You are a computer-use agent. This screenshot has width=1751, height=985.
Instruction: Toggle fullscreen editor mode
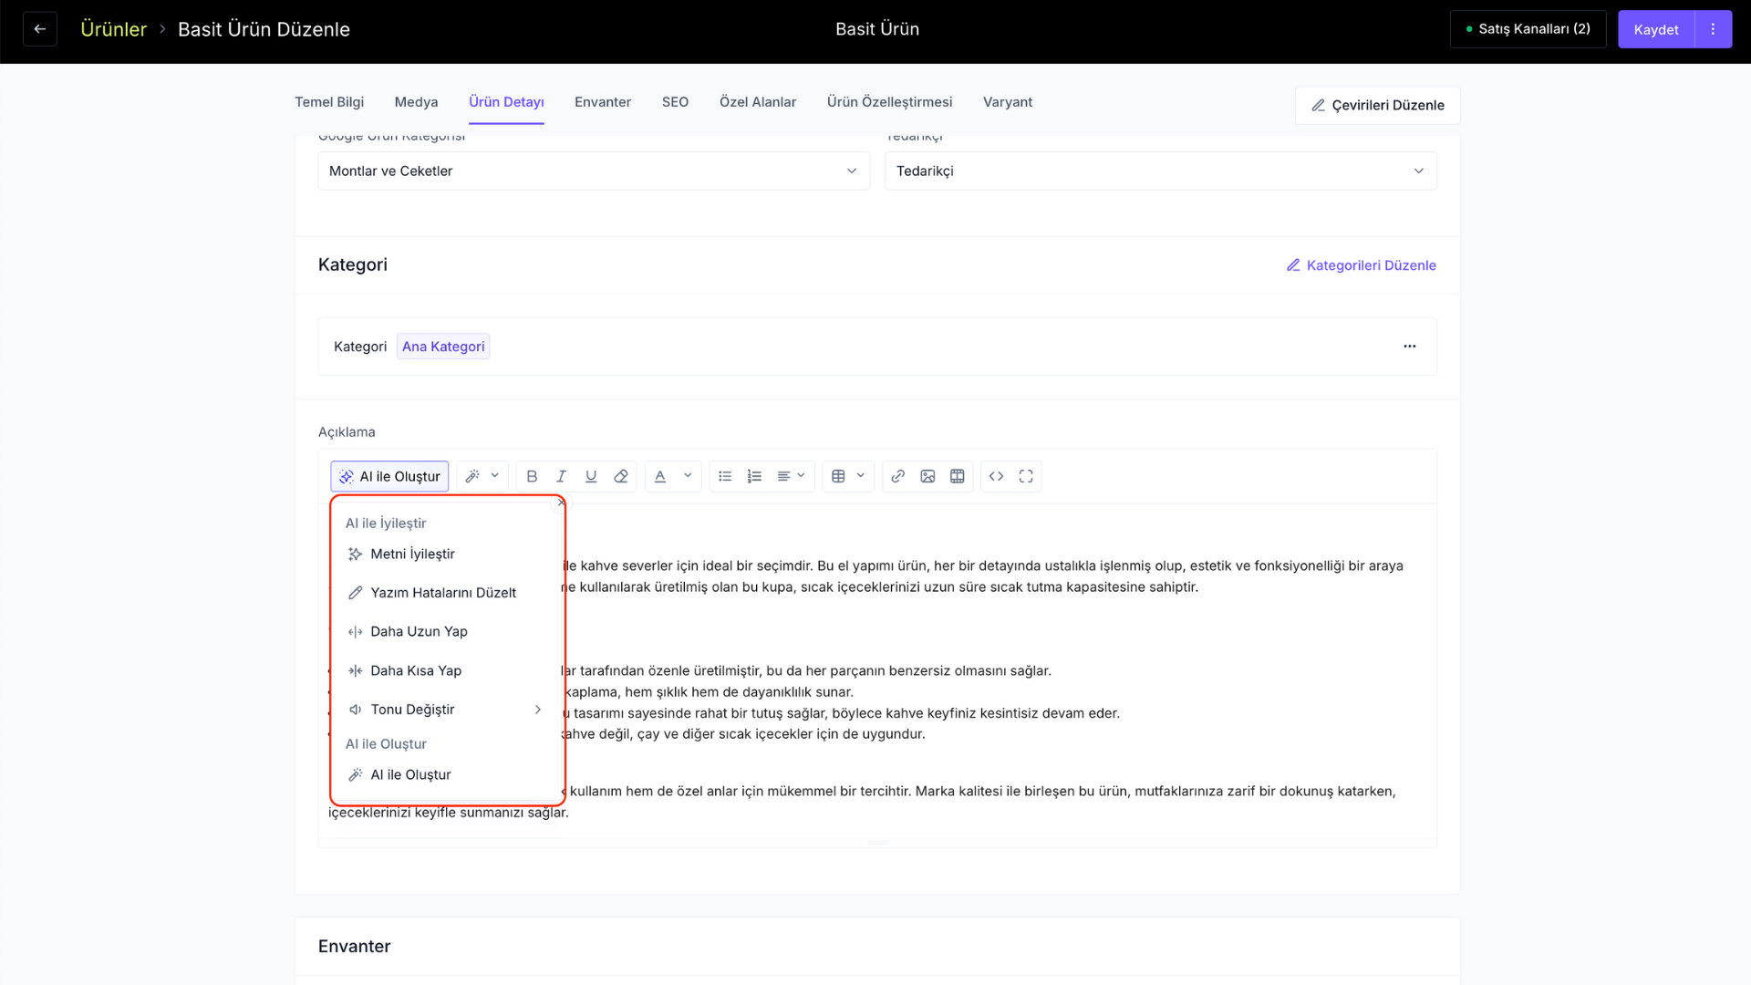pyautogui.click(x=1026, y=476)
